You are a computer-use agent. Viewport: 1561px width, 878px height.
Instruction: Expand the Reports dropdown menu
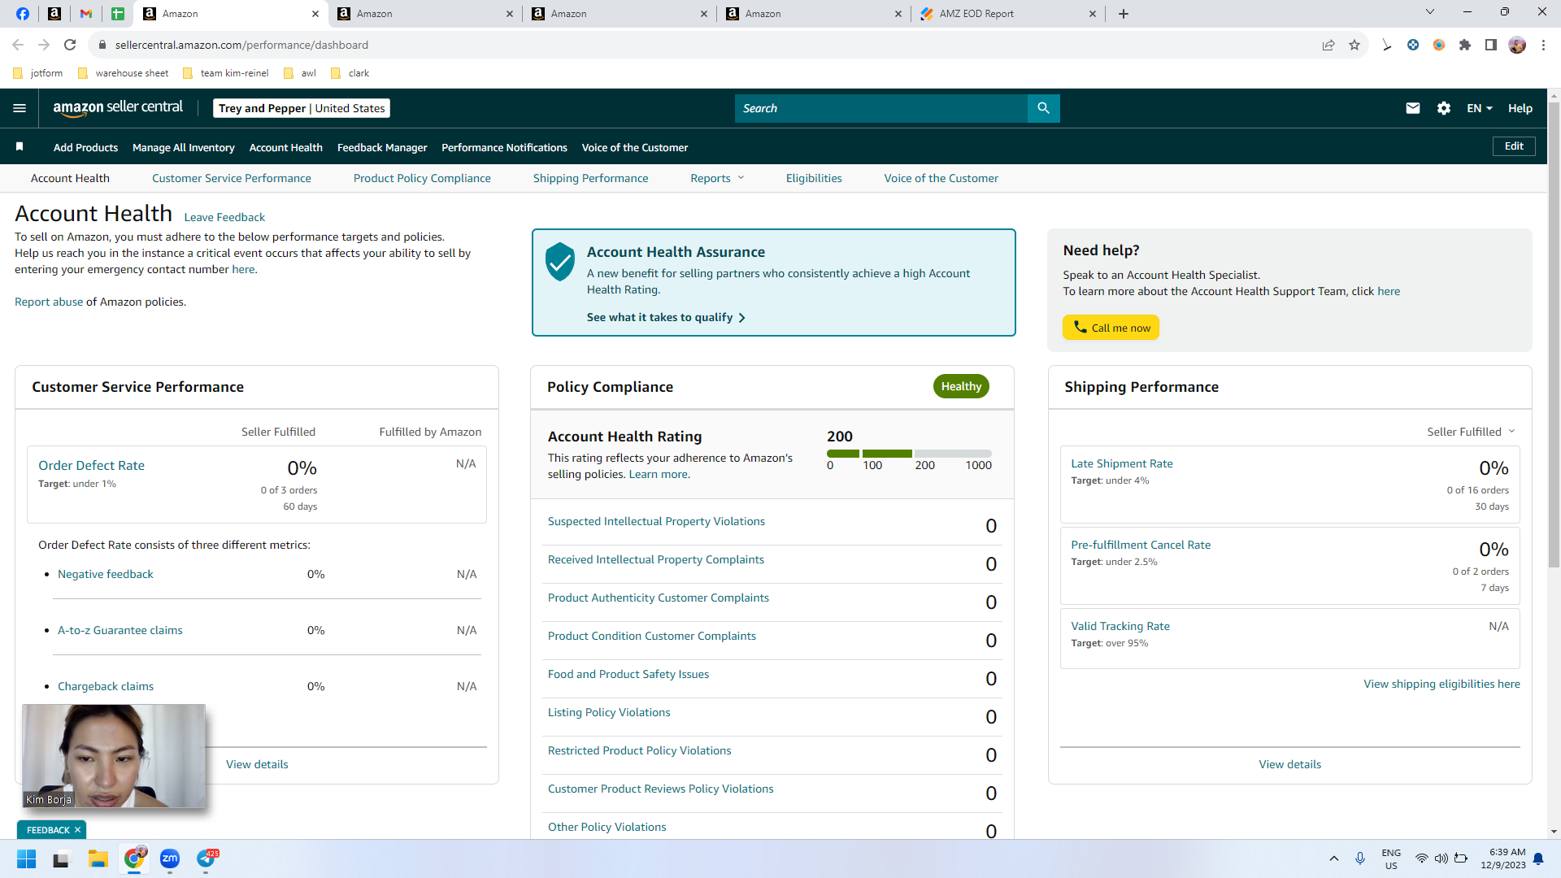tap(717, 178)
